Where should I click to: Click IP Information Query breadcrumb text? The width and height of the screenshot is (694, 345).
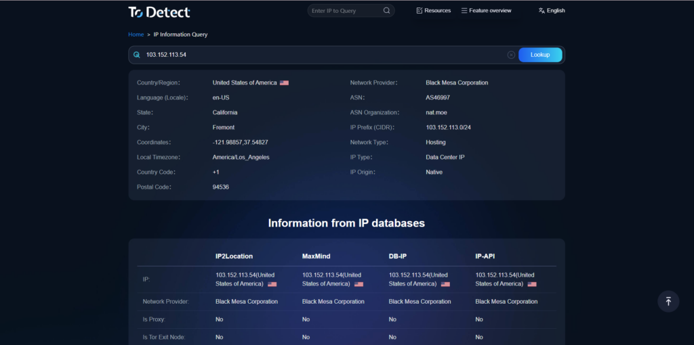tap(180, 34)
